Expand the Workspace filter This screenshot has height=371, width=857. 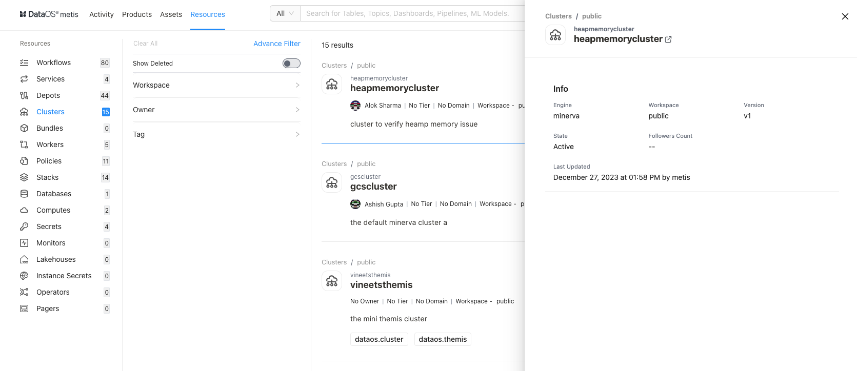(216, 85)
